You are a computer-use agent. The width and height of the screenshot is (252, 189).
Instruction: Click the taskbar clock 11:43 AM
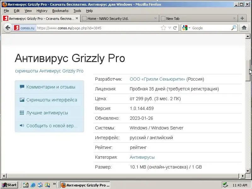point(240,185)
